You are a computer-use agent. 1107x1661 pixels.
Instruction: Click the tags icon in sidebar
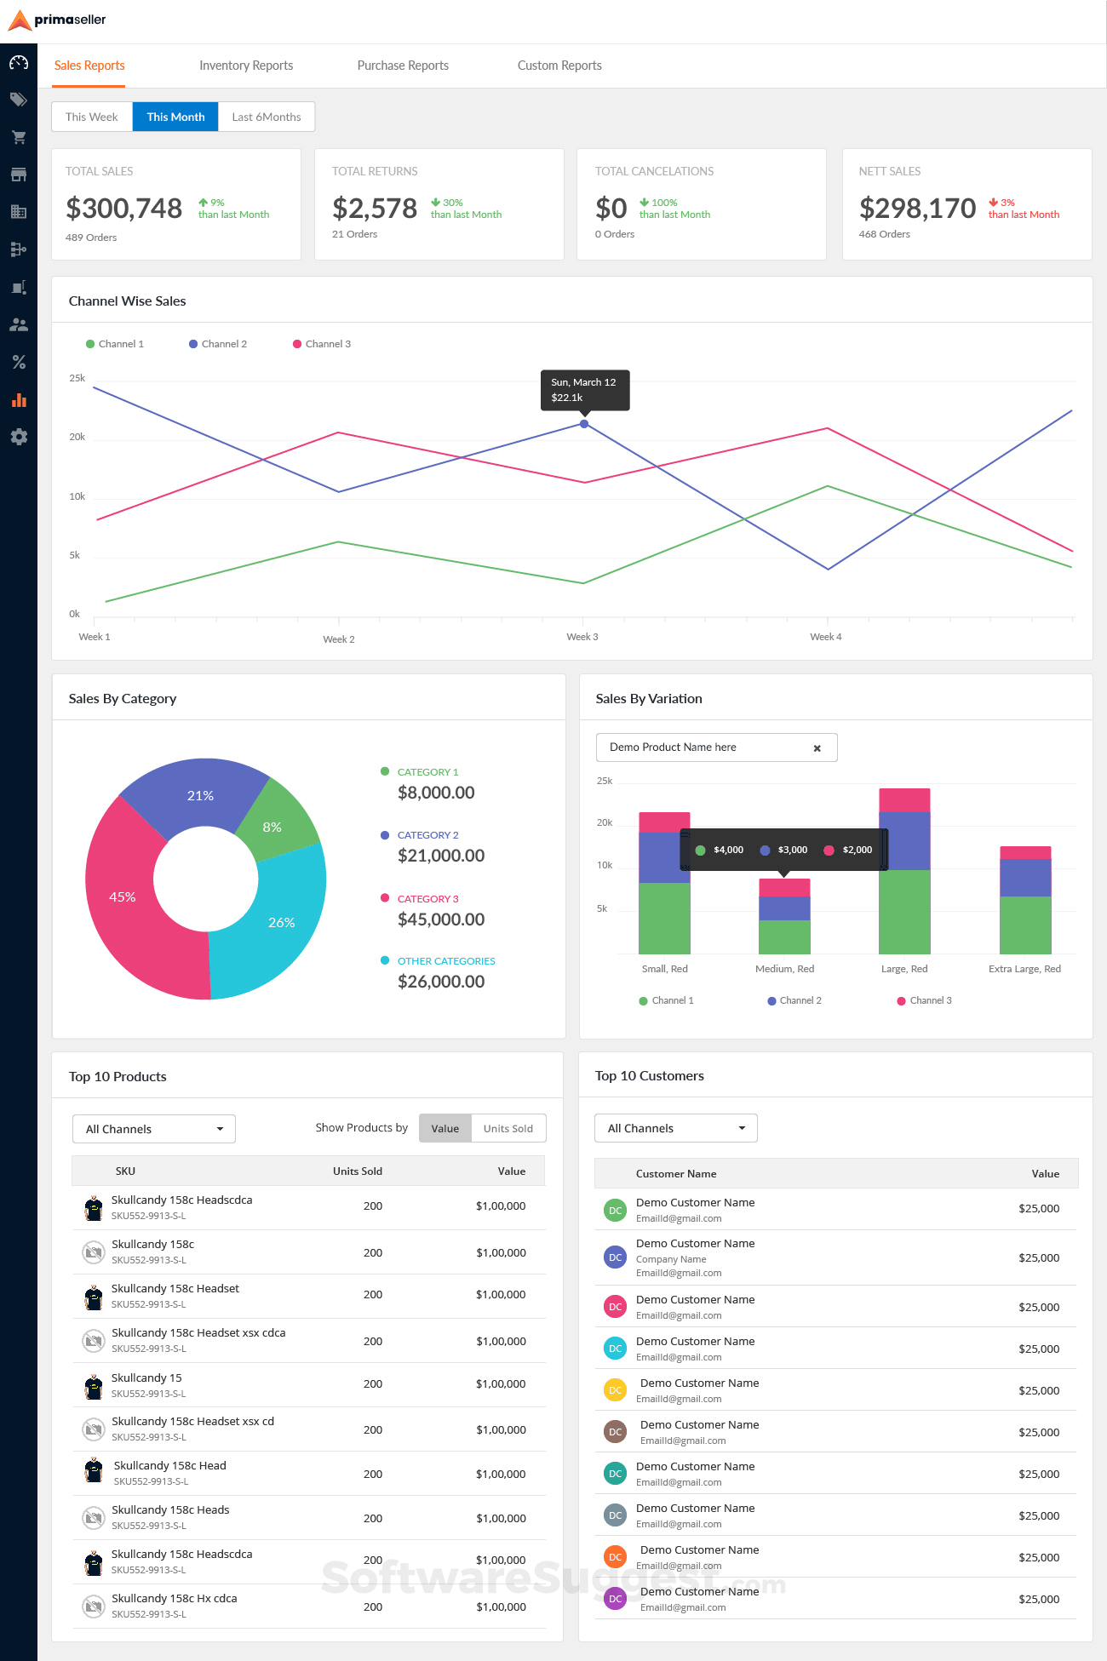tap(19, 100)
